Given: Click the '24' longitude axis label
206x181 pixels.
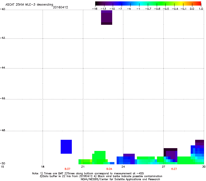Looking at the screenshot, I should [x=123, y=167].
